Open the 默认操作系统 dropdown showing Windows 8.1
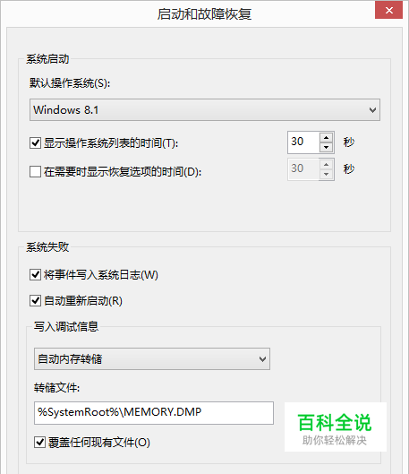Image resolution: width=409 pixels, height=474 pixels. click(205, 109)
